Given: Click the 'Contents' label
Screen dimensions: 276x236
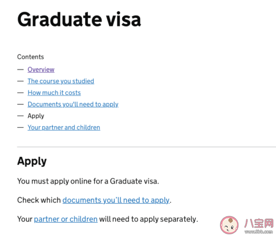Looking at the screenshot, I should pos(31,57).
